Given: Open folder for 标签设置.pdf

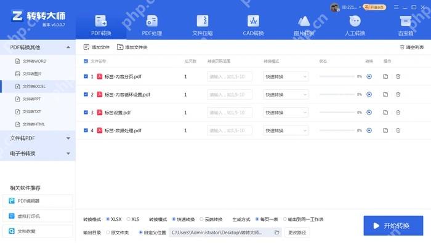Looking at the screenshot, I should coord(385,113).
